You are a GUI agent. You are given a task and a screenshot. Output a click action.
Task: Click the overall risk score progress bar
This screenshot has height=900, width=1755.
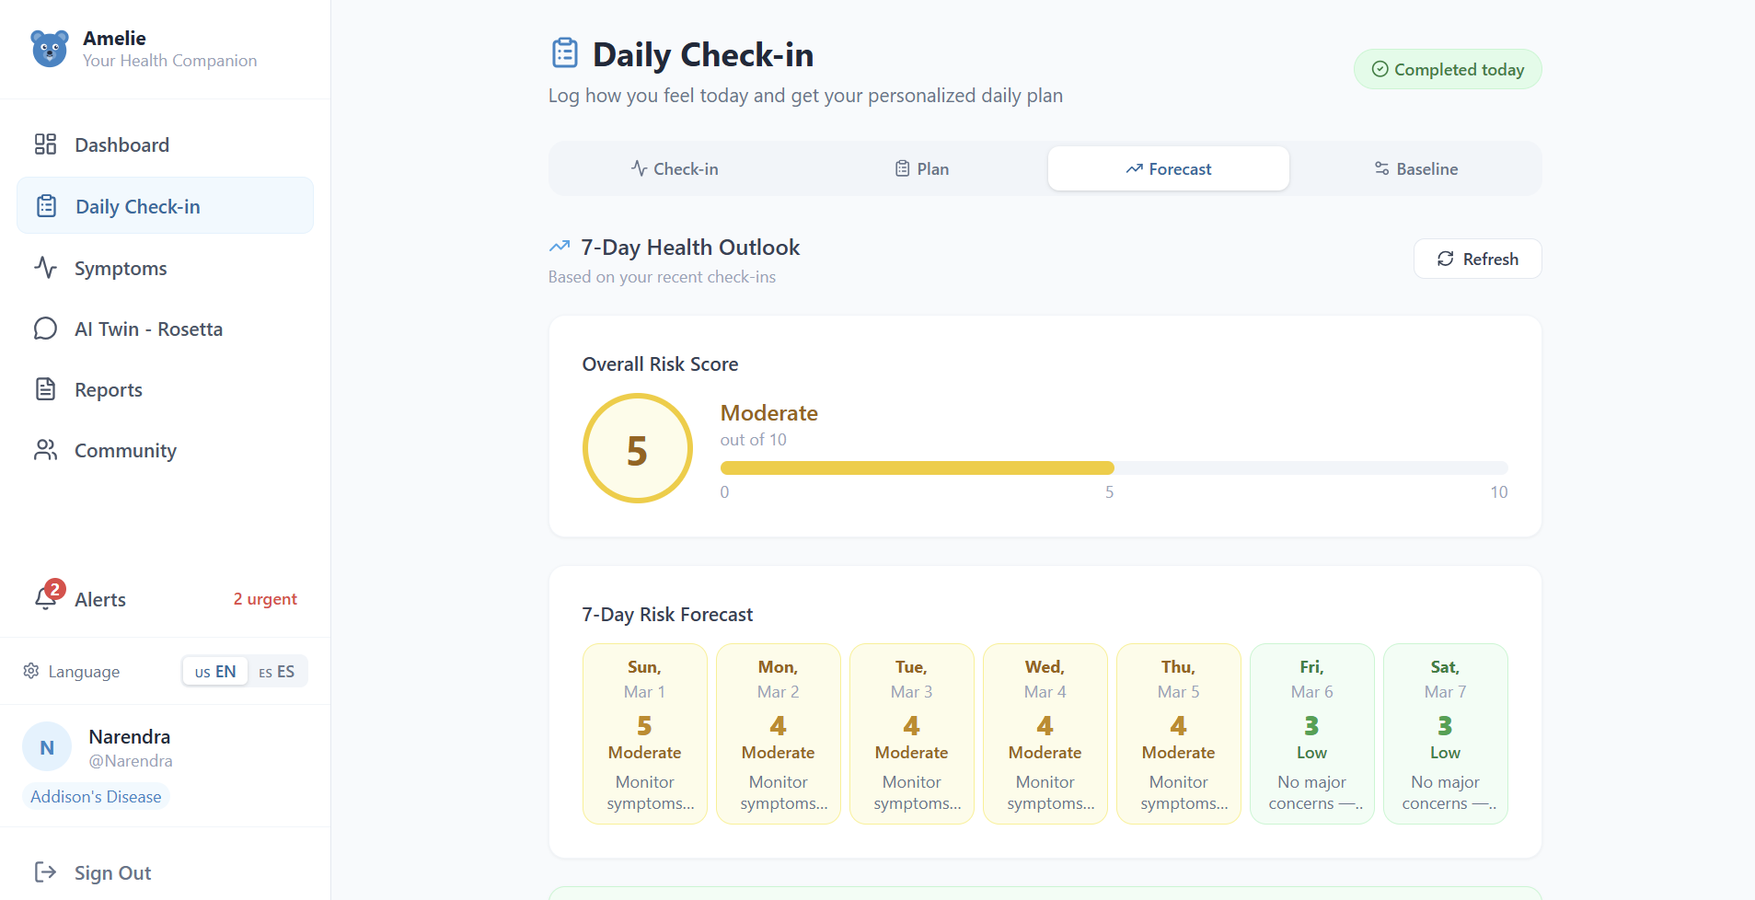(1114, 467)
